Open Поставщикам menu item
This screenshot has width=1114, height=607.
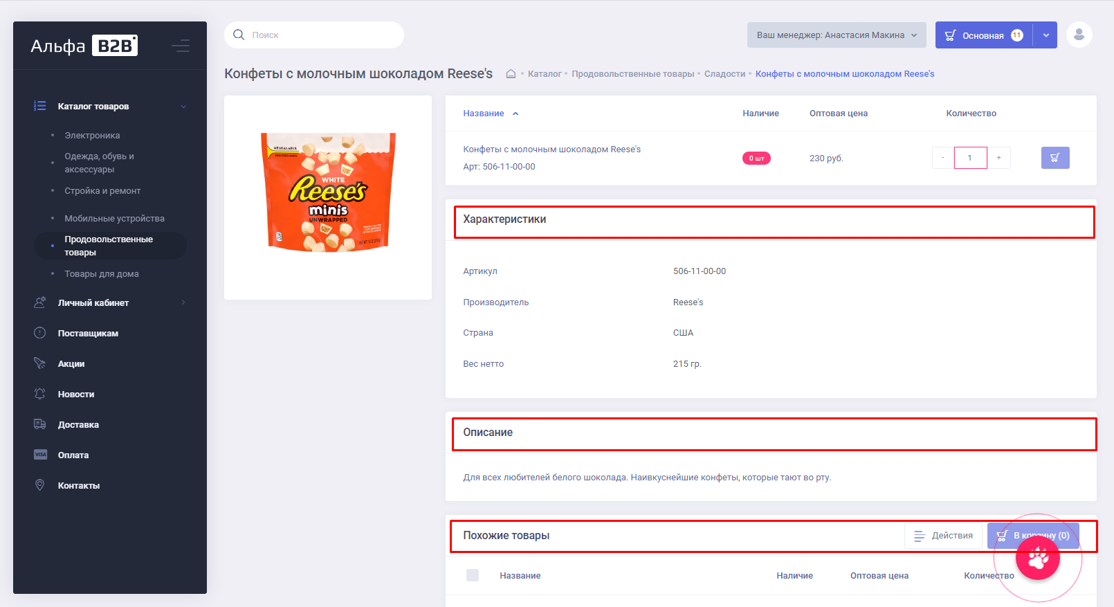[x=88, y=334]
